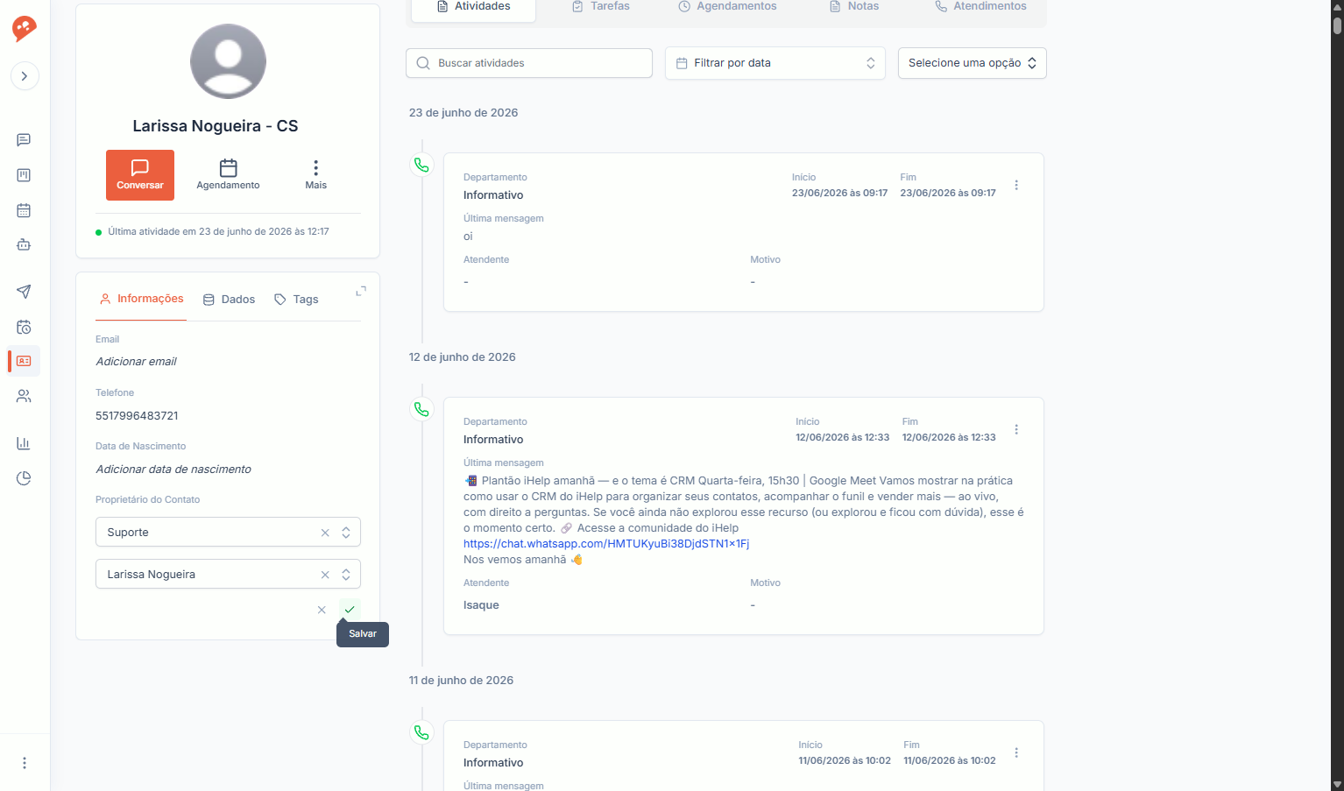Click the Última atividade status text
1344x791 pixels.
pyautogui.click(x=218, y=232)
